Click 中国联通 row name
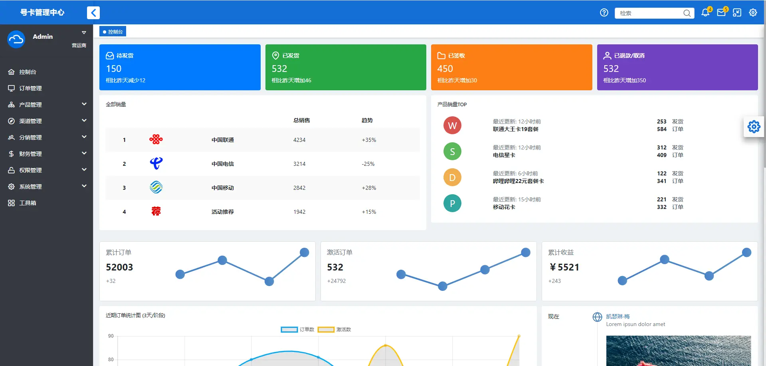Viewport: 766px width, 366px height. pos(223,140)
